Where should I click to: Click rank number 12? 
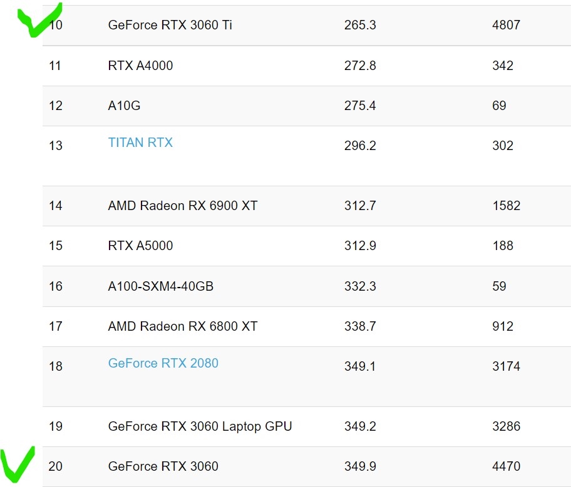click(x=56, y=106)
